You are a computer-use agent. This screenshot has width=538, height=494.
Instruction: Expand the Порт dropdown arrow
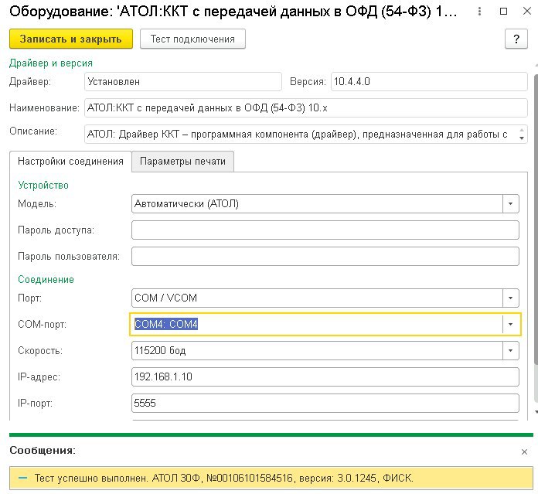pos(510,298)
